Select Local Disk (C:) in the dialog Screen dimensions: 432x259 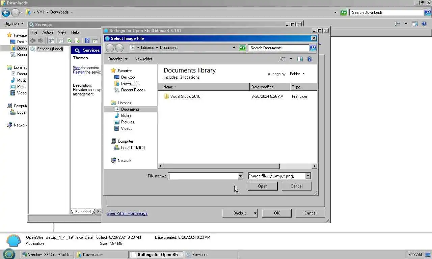click(x=133, y=148)
